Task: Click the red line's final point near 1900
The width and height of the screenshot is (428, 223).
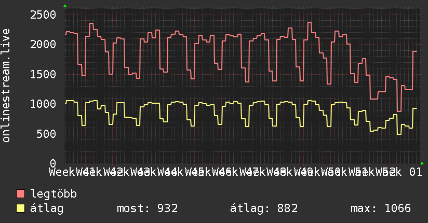Action: point(416,51)
